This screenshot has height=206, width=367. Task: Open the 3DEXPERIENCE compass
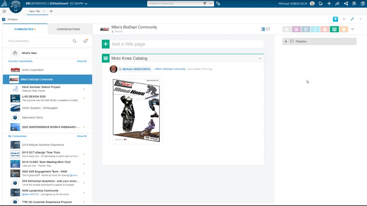[16, 6]
